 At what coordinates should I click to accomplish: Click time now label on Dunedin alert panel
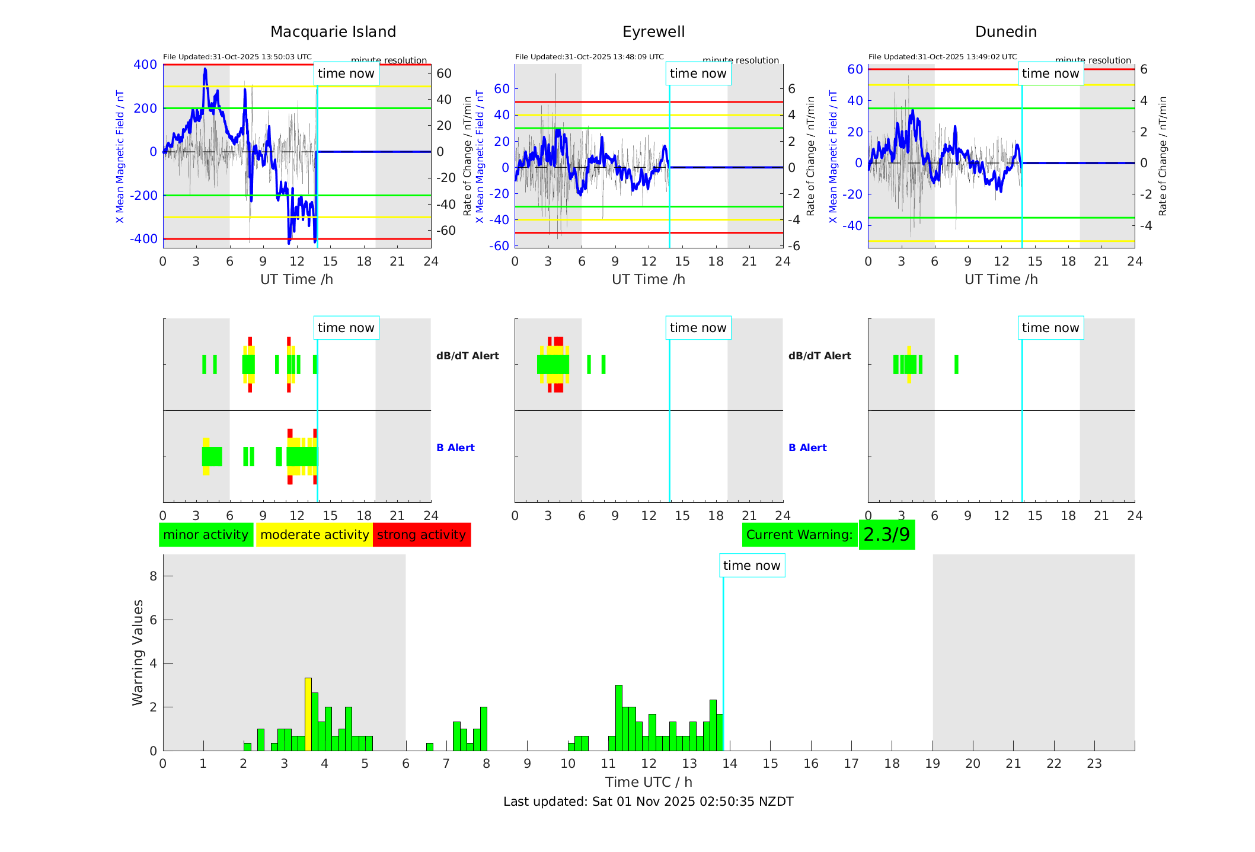pos(1050,328)
